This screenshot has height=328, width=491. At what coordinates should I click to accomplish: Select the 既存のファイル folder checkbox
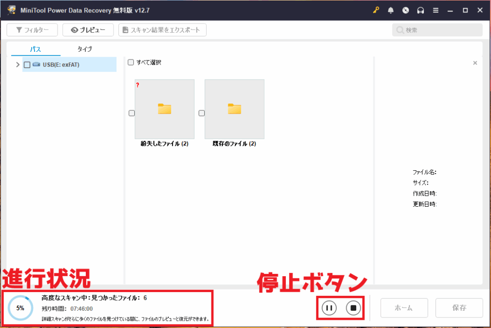point(202,113)
